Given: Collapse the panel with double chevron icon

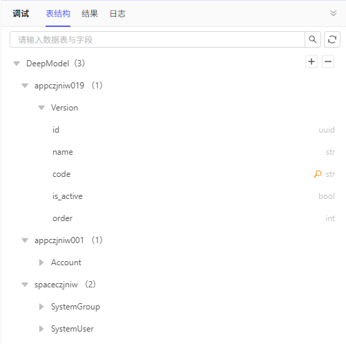Looking at the screenshot, I should pos(333,13).
